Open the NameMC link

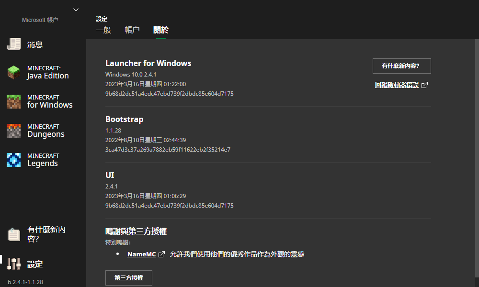[141, 254]
